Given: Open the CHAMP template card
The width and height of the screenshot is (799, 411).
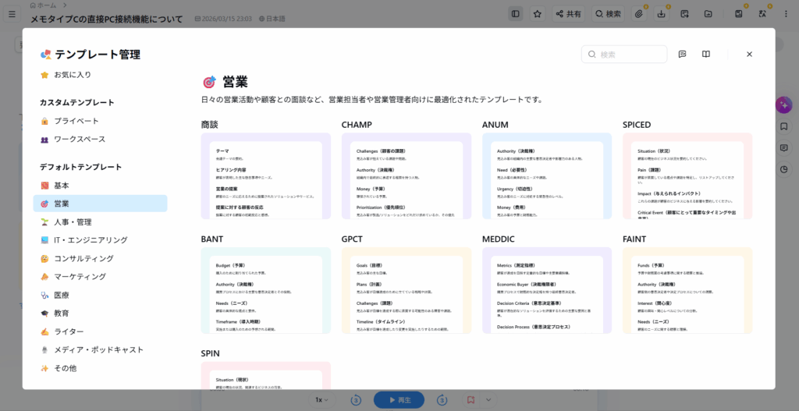Looking at the screenshot, I should click(x=407, y=176).
